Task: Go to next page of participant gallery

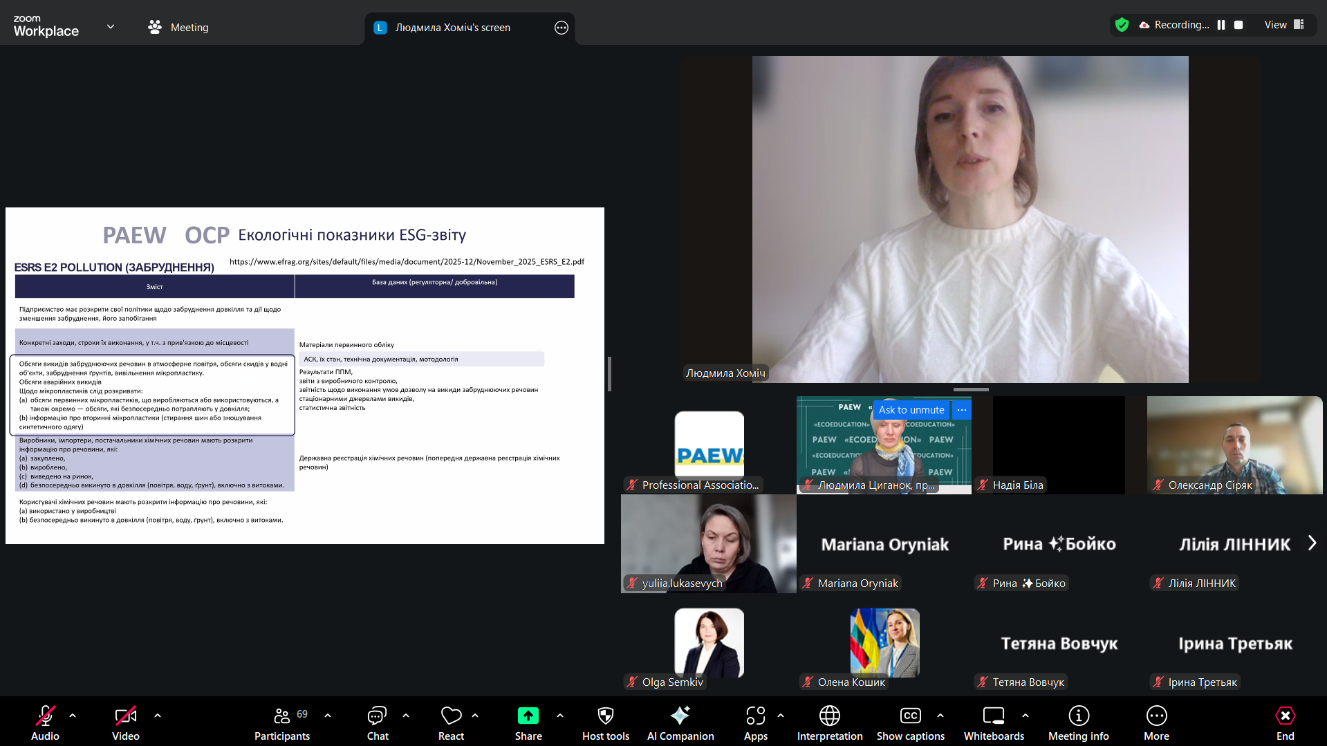Action: (x=1312, y=543)
